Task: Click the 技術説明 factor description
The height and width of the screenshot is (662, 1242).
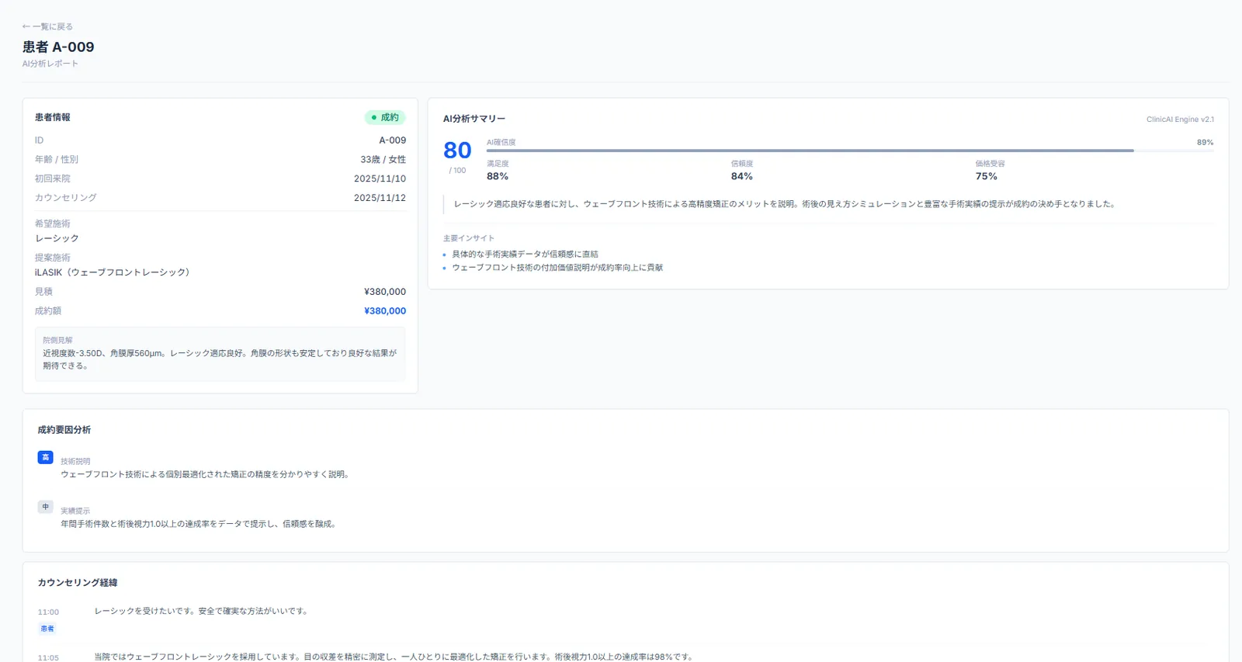Action: (x=206, y=474)
